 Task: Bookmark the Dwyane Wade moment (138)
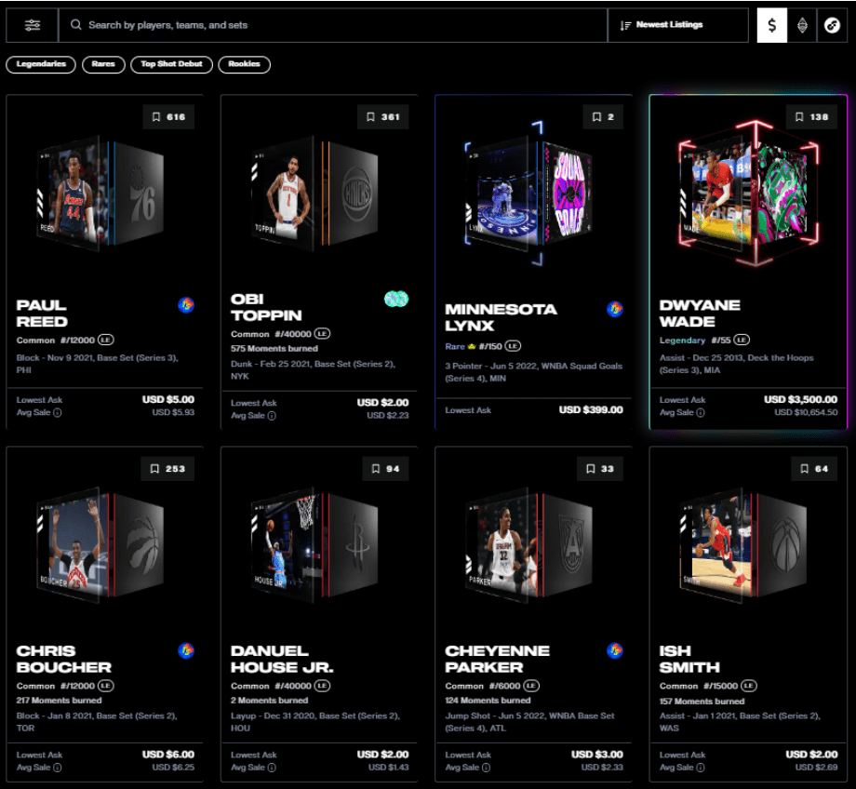click(811, 117)
